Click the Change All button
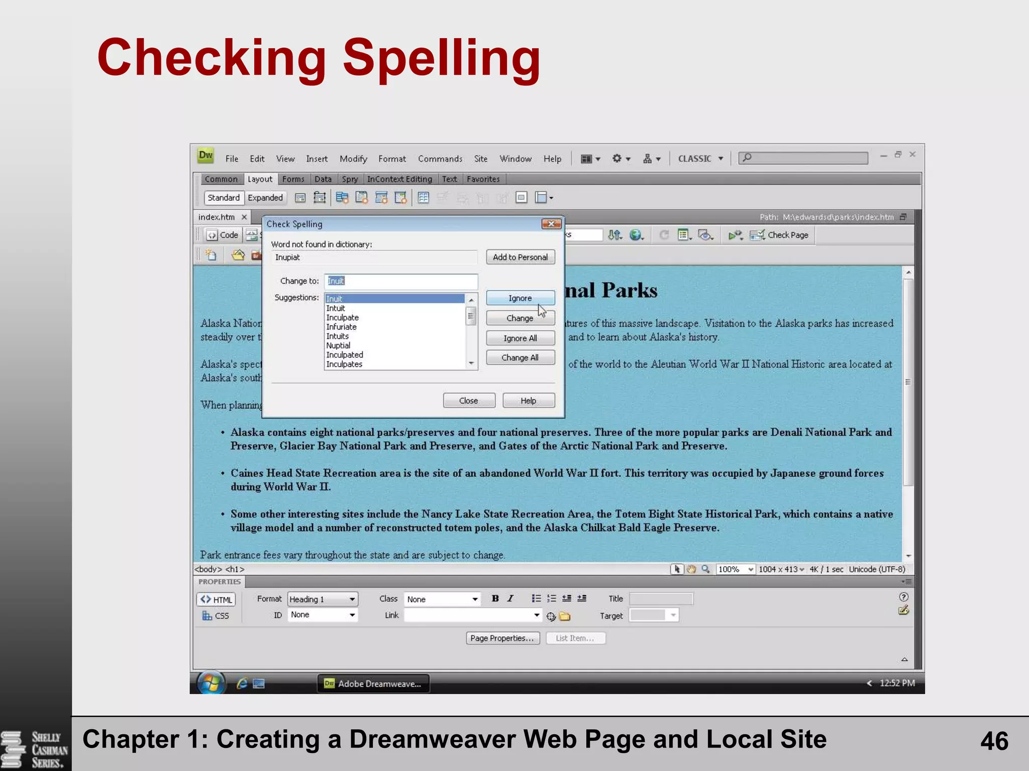 [521, 357]
